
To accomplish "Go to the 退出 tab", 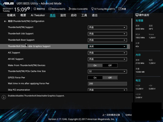I will [x=95, y=15].
